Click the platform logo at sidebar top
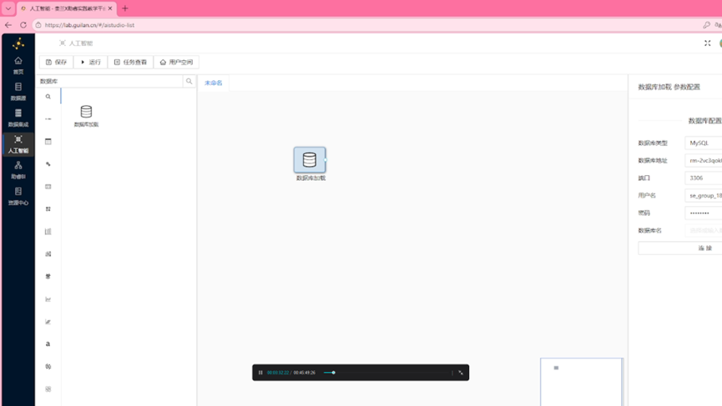 pyautogui.click(x=18, y=43)
